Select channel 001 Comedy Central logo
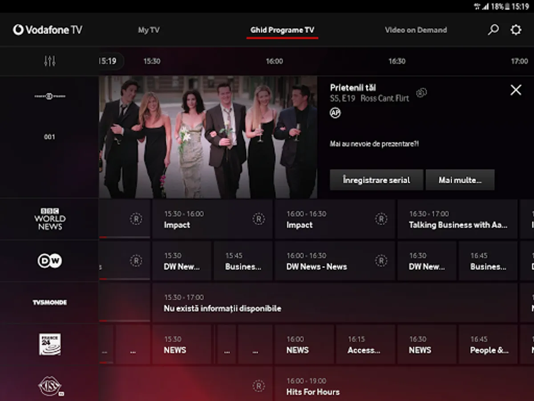This screenshot has width=534, height=401. click(50, 96)
